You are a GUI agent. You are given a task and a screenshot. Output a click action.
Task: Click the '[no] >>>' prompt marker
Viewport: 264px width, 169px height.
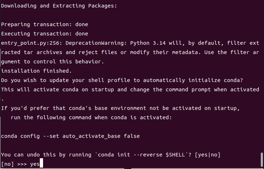click(14, 164)
